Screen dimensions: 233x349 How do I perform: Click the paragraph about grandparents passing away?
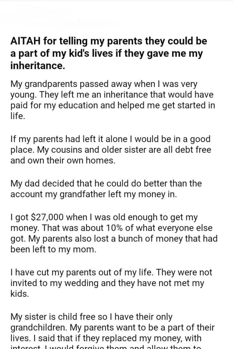click(113, 99)
